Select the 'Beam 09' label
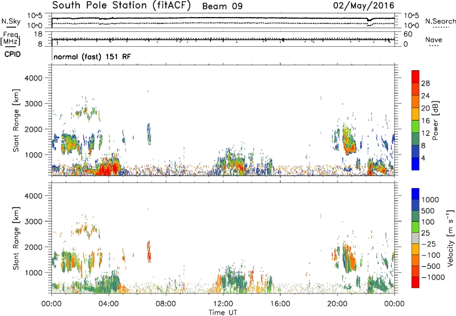The width and height of the screenshot is (456, 316). coord(222,6)
